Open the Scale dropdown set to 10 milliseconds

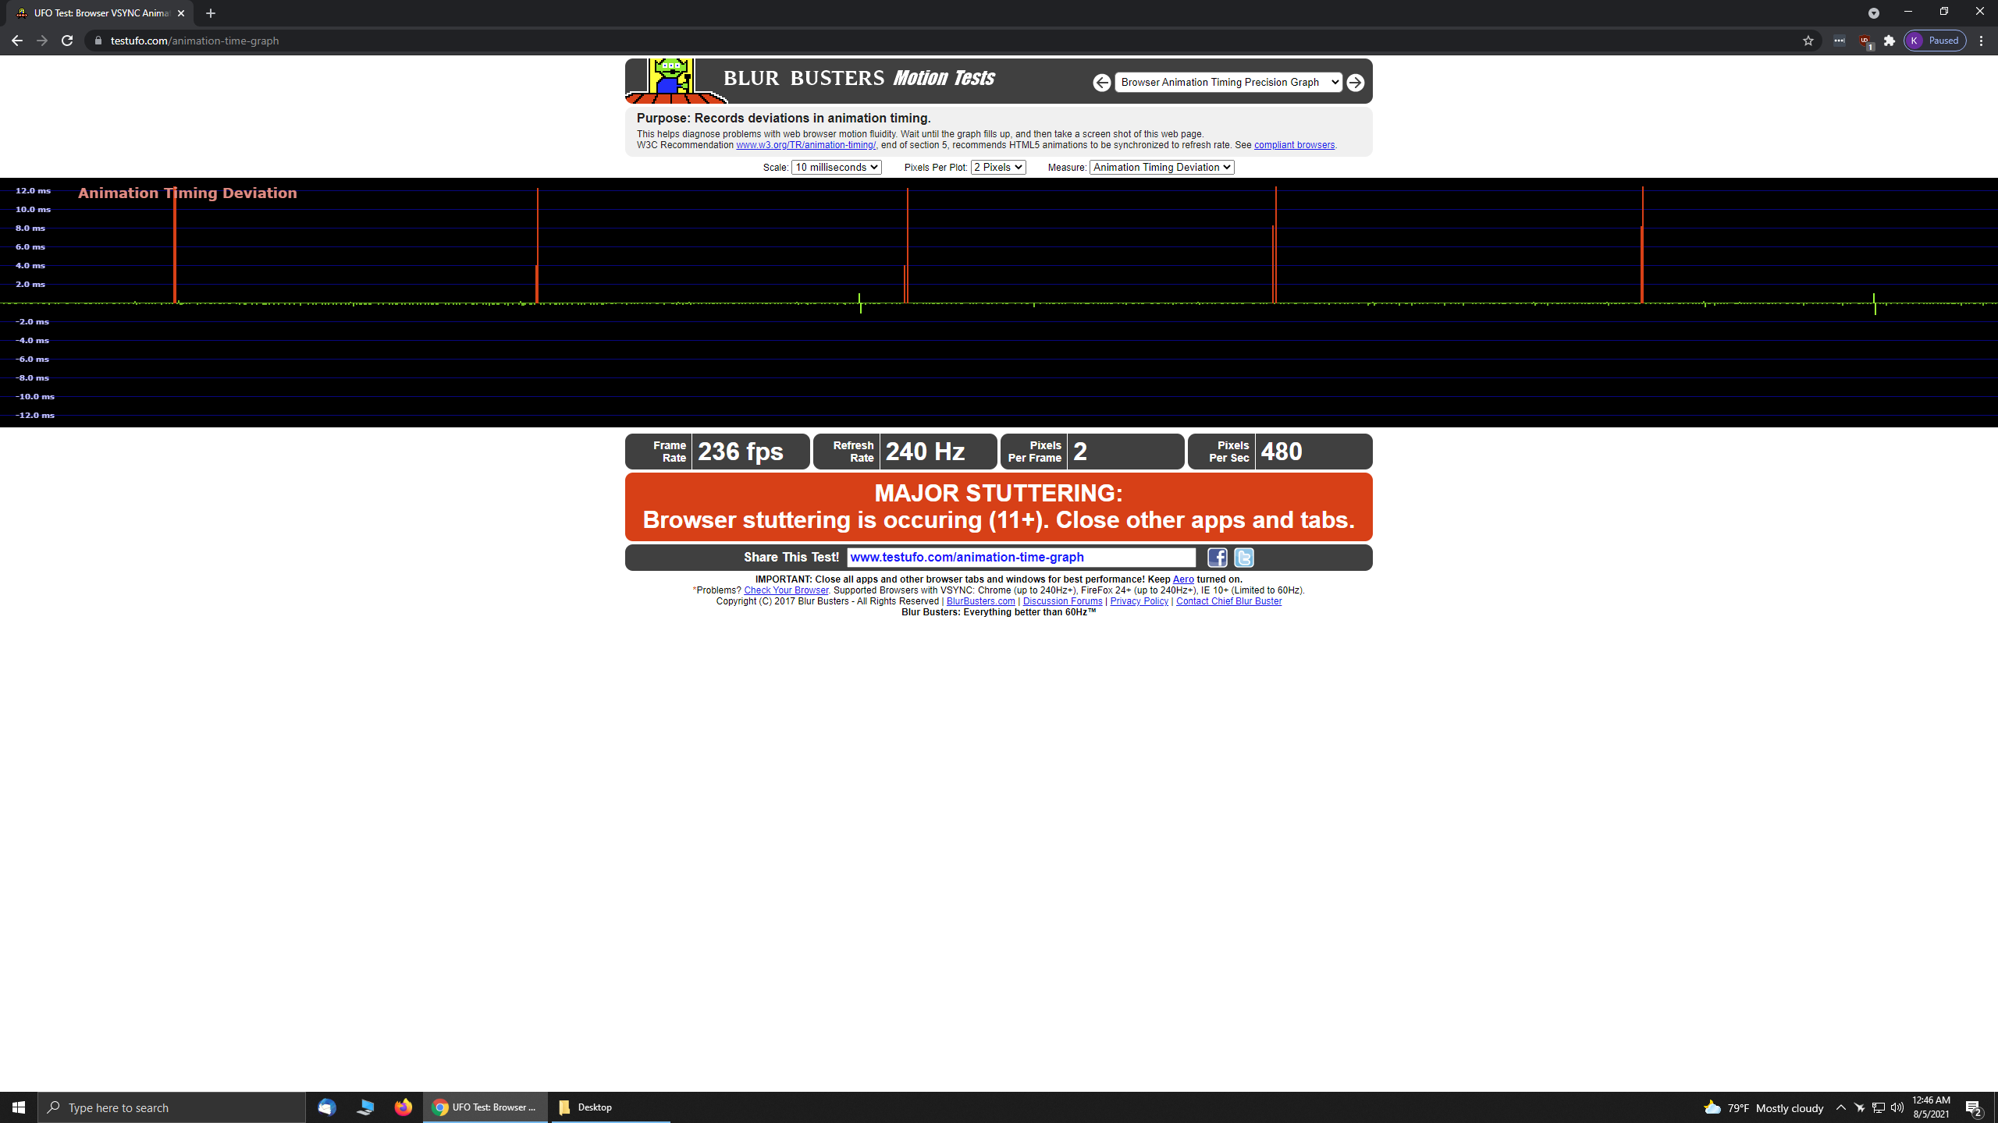836,167
